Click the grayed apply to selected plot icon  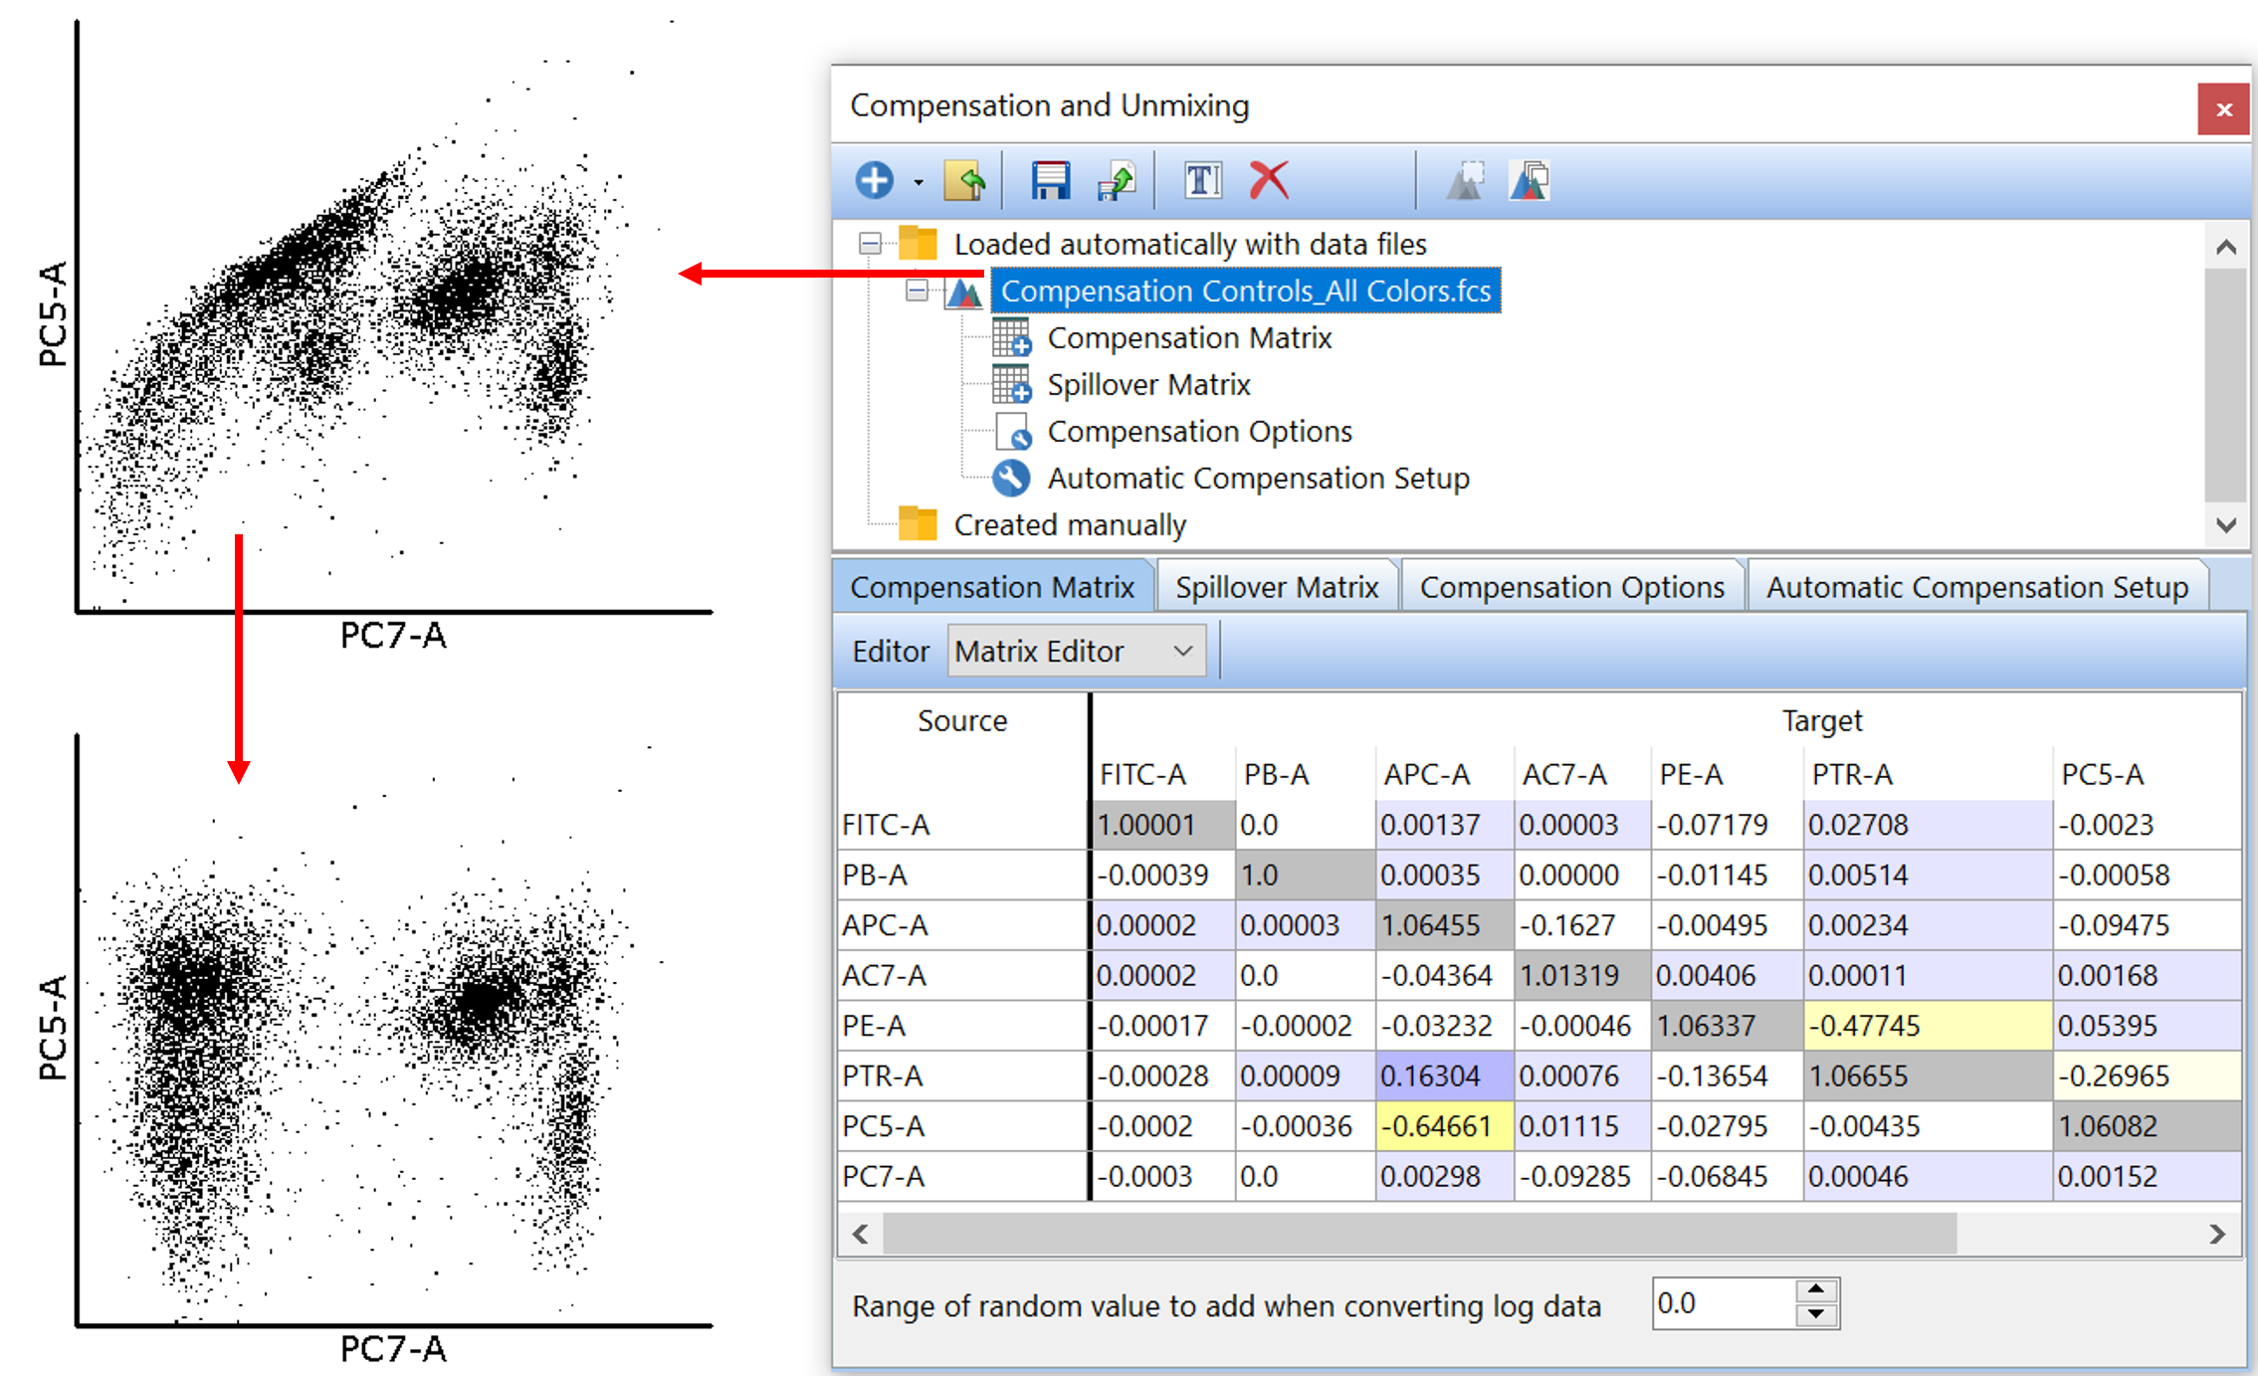[x=1464, y=180]
